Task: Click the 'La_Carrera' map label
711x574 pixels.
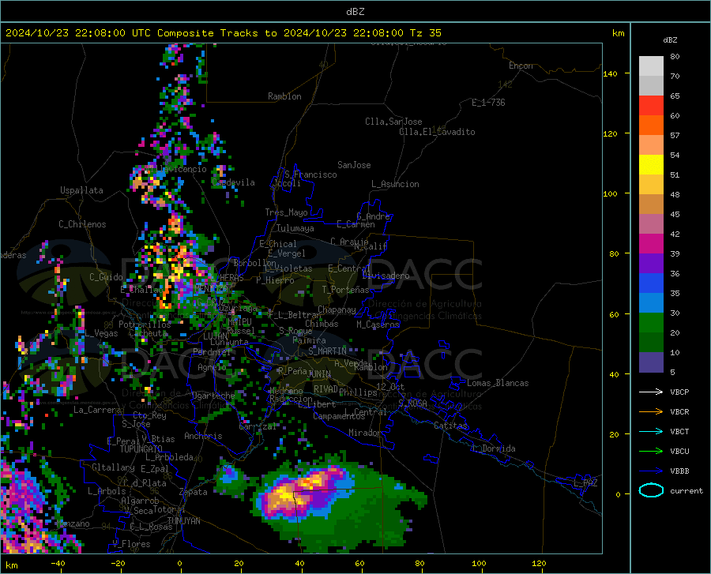Action: click(x=97, y=410)
